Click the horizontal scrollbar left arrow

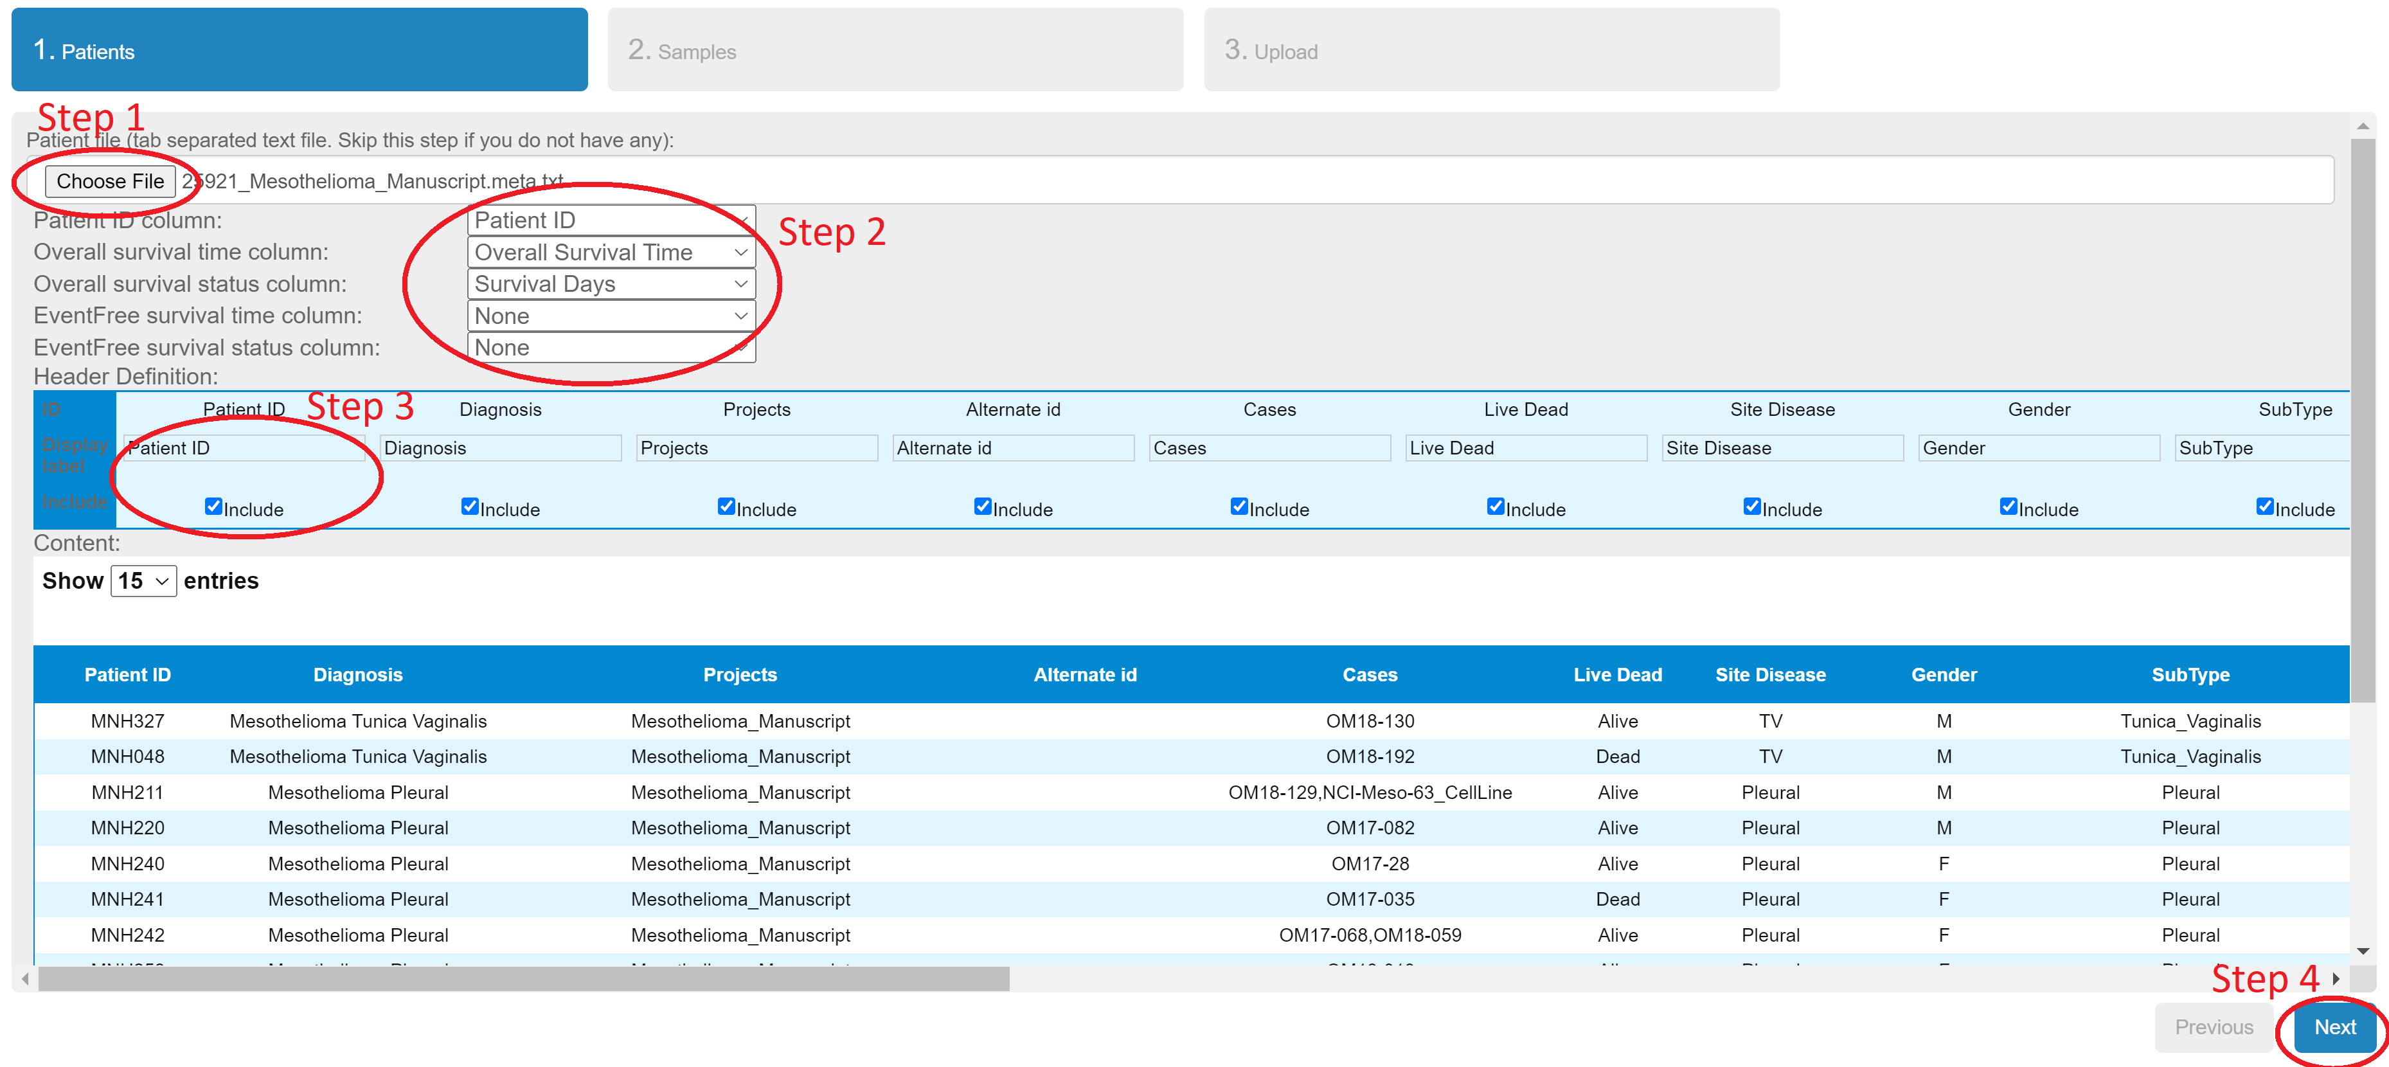25,979
